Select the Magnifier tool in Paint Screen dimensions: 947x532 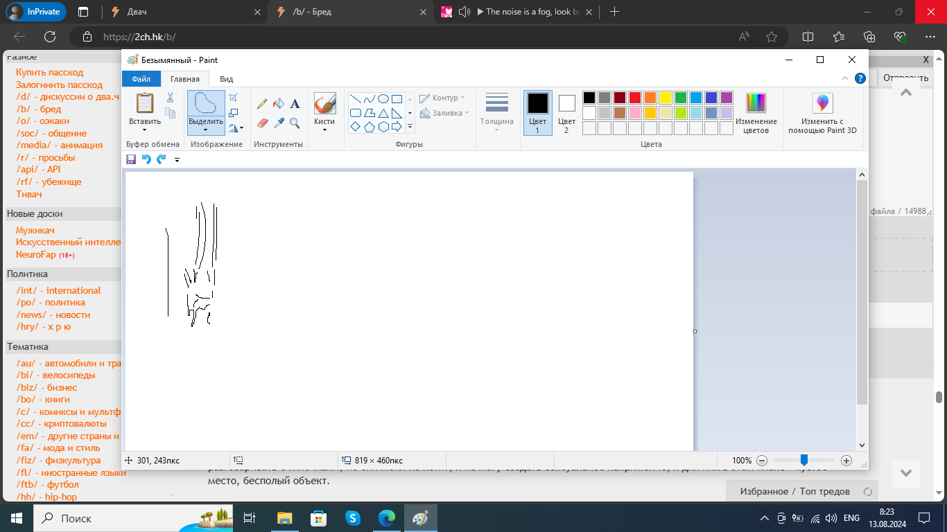295,123
